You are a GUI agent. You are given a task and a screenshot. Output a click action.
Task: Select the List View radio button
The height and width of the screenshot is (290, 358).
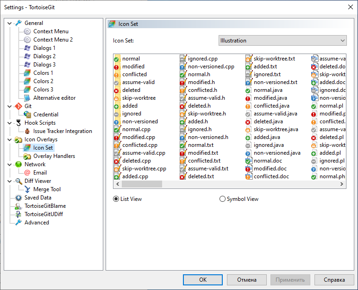pyautogui.click(x=116, y=199)
